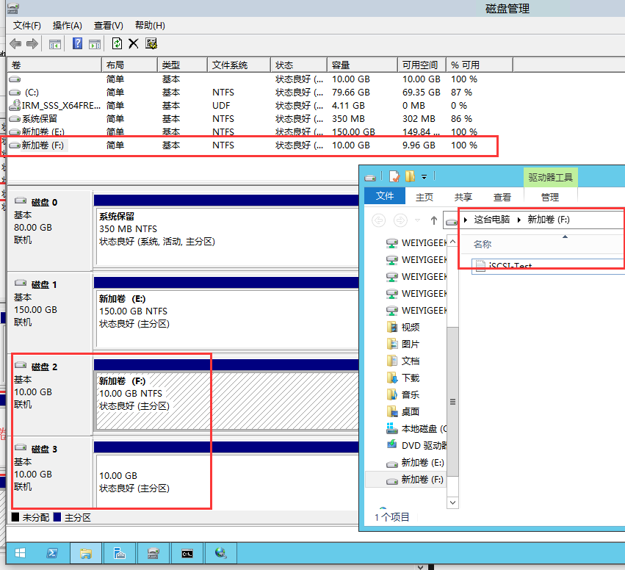
Task: Switch to the 共享 ribbon tab
Action: click(463, 197)
